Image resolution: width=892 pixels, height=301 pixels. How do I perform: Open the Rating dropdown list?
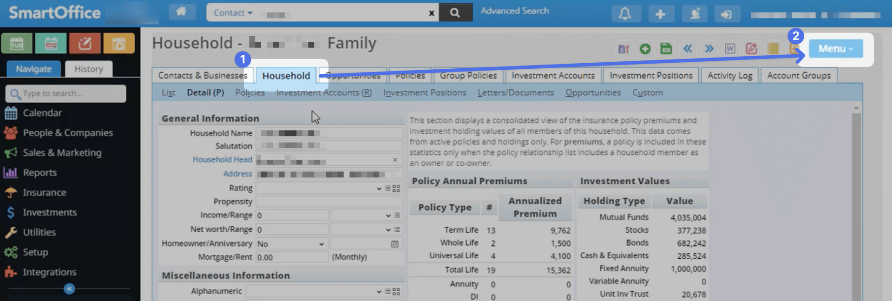coord(319,188)
